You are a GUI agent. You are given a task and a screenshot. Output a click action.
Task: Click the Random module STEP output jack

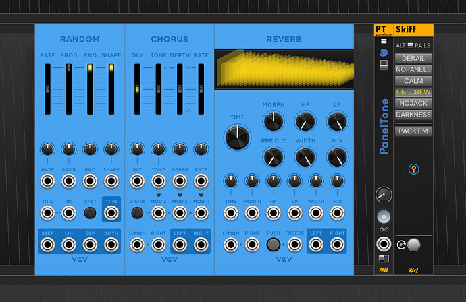(x=47, y=243)
